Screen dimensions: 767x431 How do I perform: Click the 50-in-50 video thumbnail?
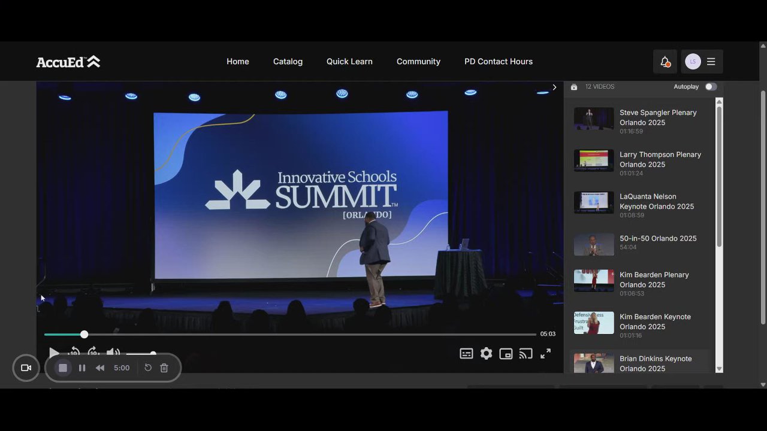point(594,244)
